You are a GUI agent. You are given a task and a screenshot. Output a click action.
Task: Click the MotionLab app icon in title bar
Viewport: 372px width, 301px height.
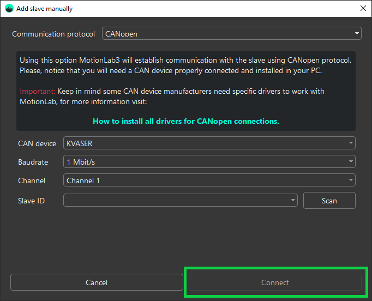9,8
